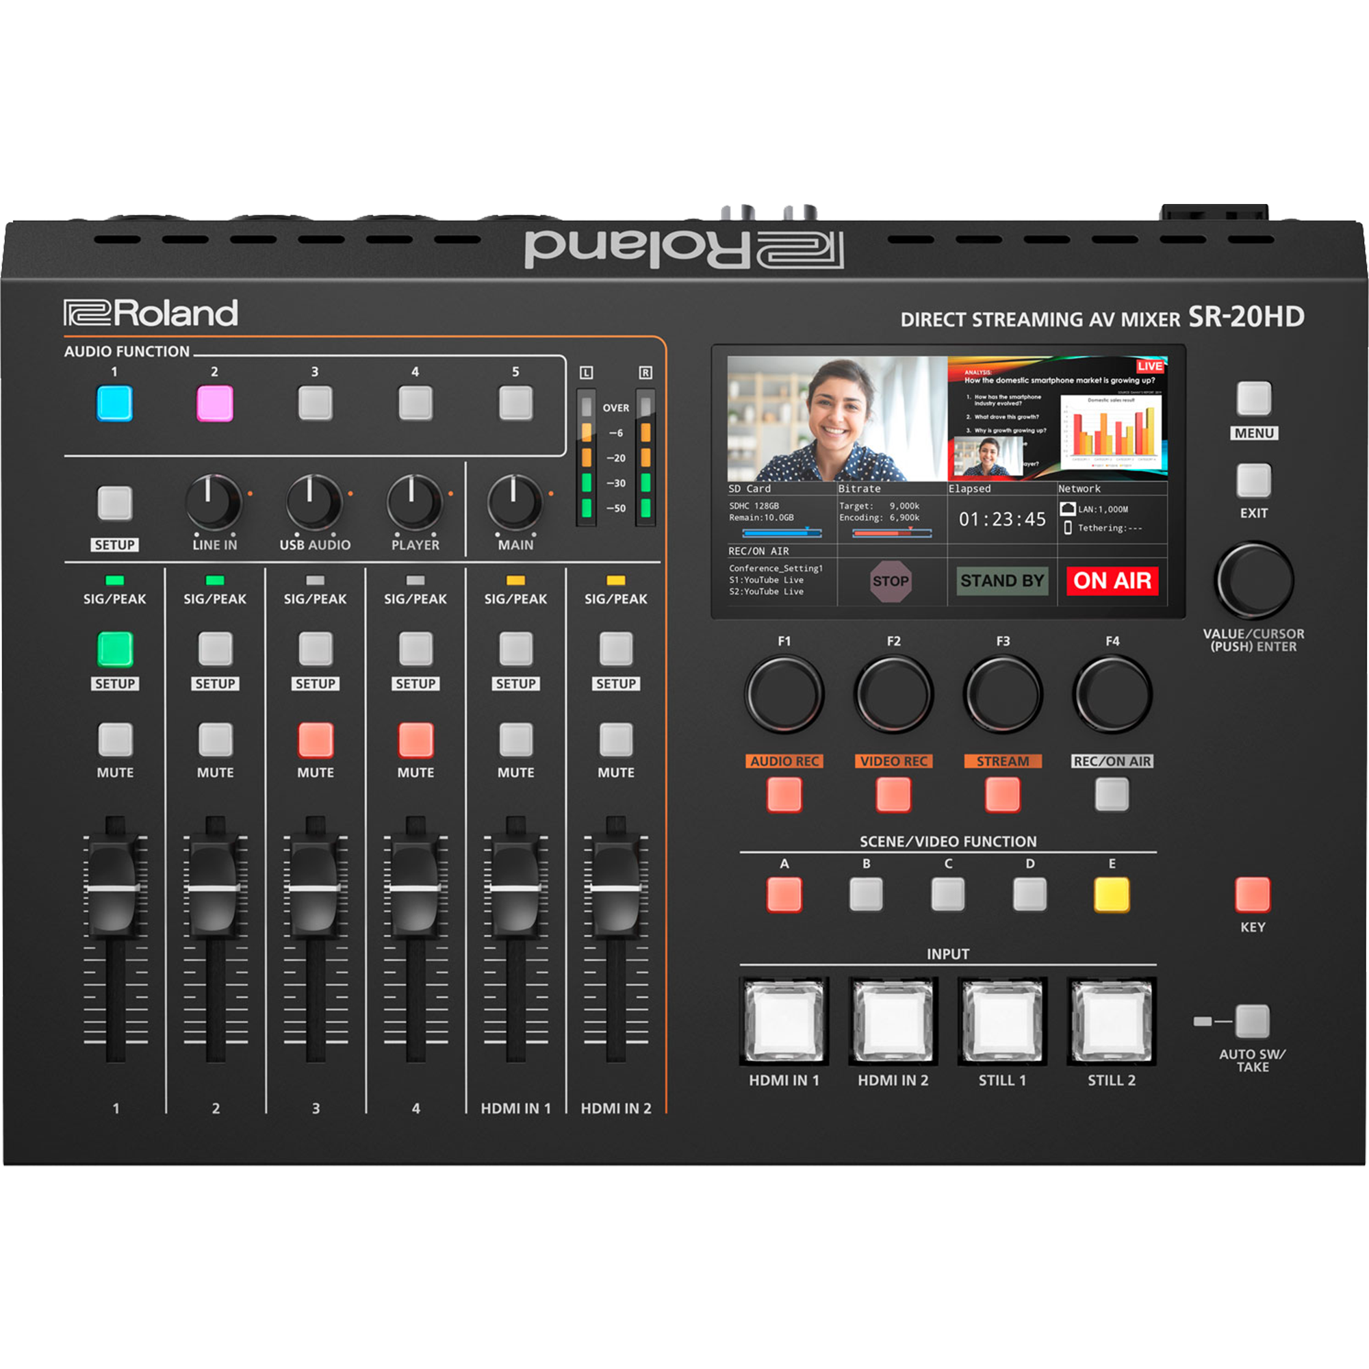Tap the presenter video preview on the display
The height and width of the screenshot is (1369, 1369).
(838, 419)
